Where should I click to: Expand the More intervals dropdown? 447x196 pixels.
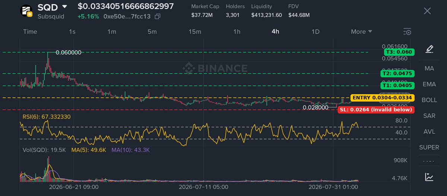[361, 32]
